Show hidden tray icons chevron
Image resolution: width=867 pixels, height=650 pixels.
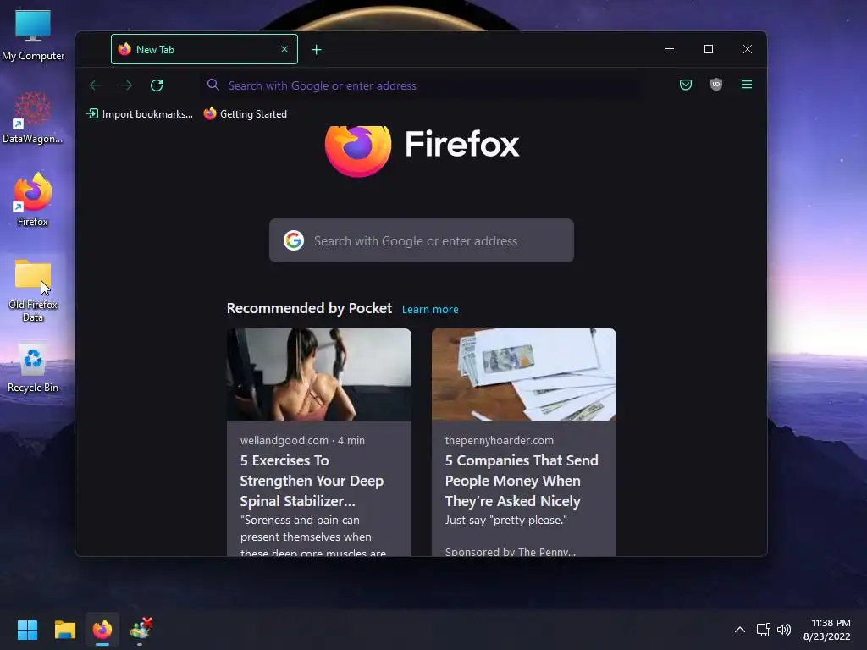[x=740, y=630]
